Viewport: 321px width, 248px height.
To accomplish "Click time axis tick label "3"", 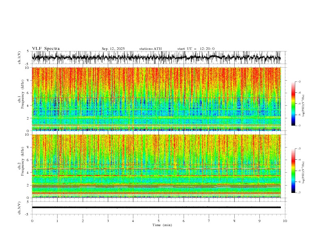I will [x=108, y=221].
